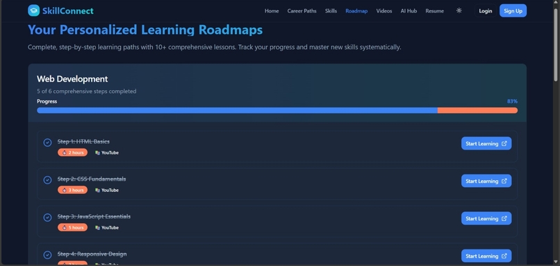Click the 5 hours duration badge

pyautogui.click(x=72, y=227)
